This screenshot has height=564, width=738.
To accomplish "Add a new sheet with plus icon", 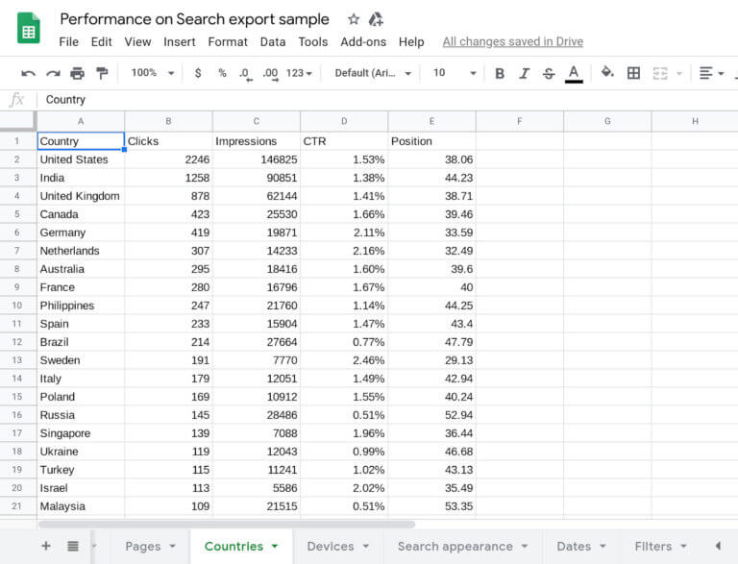I will point(45,546).
